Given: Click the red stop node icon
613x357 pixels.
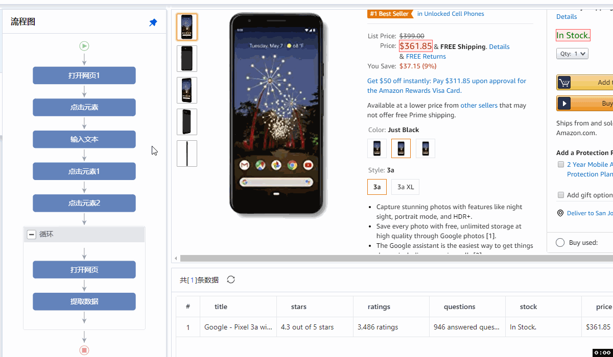Looking at the screenshot, I should (84, 350).
